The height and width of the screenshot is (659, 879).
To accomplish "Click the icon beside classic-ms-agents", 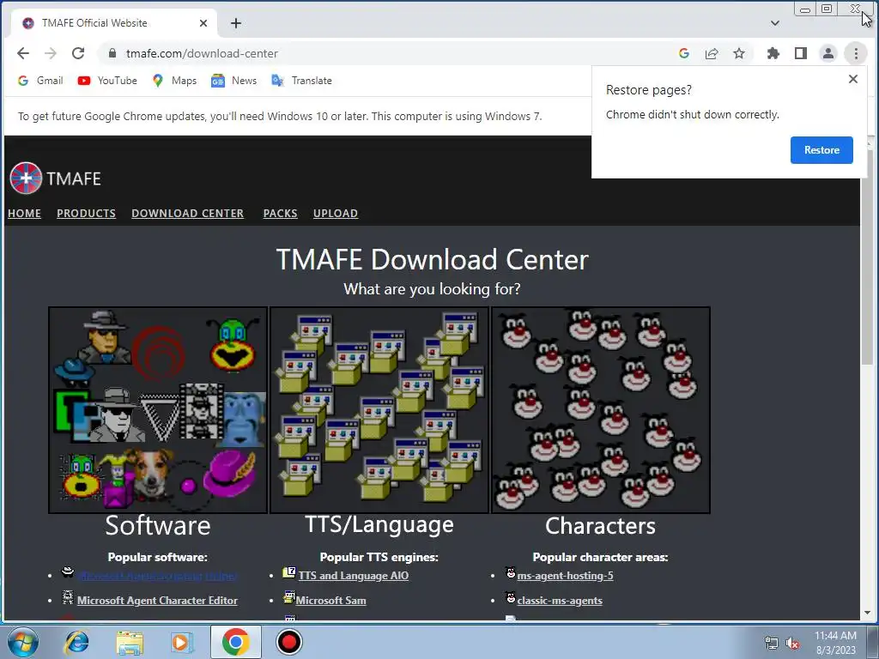I will [x=511, y=597].
